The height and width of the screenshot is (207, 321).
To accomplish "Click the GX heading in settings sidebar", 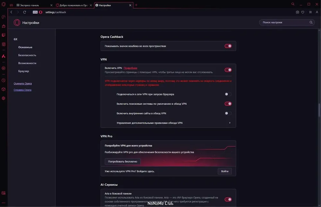I will click(15, 39).
